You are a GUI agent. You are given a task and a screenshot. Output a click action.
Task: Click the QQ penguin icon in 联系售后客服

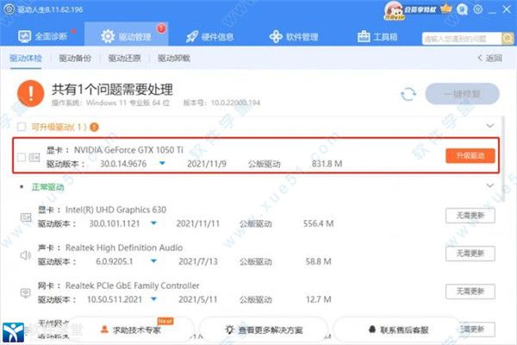point(372,329)
